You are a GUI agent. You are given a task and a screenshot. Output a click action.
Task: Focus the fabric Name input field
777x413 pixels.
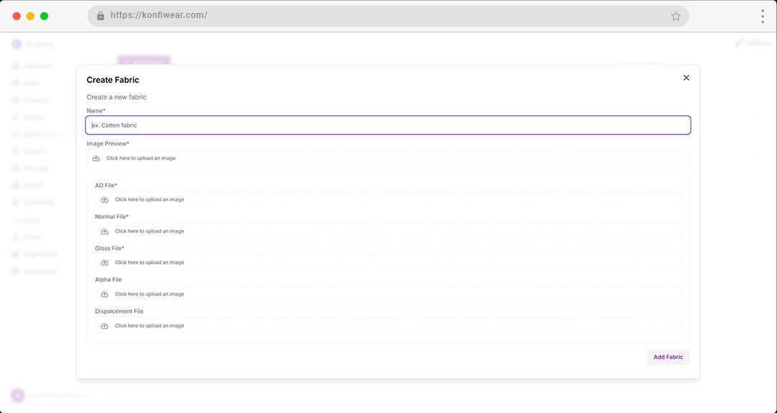coord(388,125)
